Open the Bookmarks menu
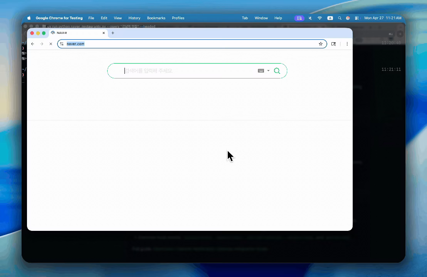Image resolution: width=427 pixels, height=277 pixels. (156, 18)
